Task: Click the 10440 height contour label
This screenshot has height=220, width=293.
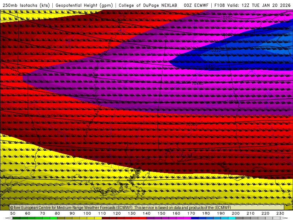Action: tap(197, 84)
